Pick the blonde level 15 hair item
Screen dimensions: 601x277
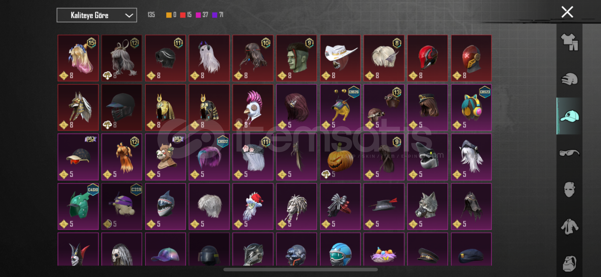coord(78,58)
